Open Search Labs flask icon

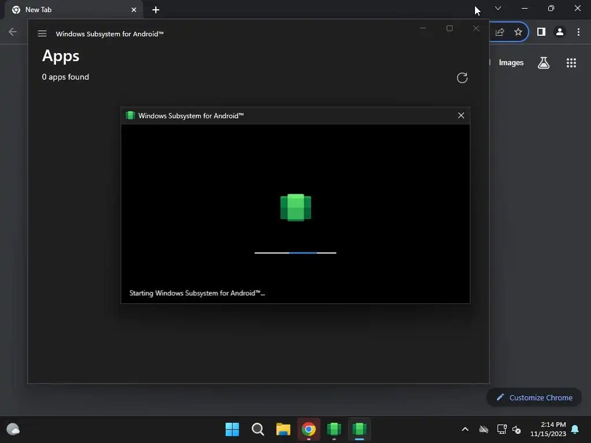click(x=544, y=62)
